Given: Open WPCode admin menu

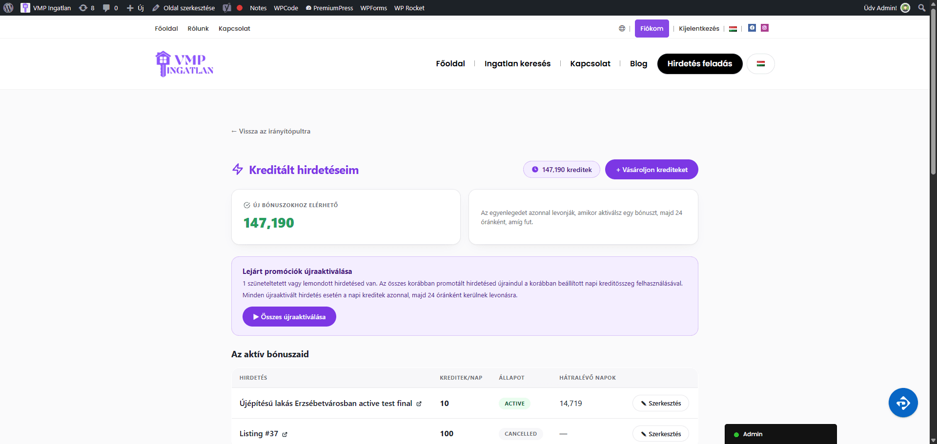Looking at the screenshot, I should (286, 8).
